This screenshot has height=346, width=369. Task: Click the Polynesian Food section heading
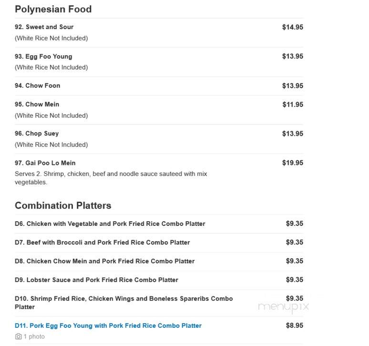tap(53, 9)
